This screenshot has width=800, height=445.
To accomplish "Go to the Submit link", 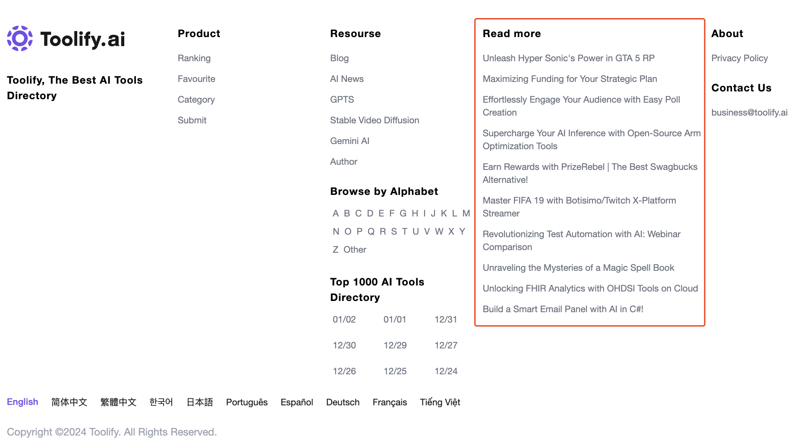I will click(x=192, y=120).
